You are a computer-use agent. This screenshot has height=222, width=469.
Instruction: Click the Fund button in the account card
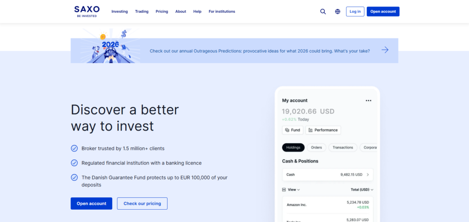point(293,130)
